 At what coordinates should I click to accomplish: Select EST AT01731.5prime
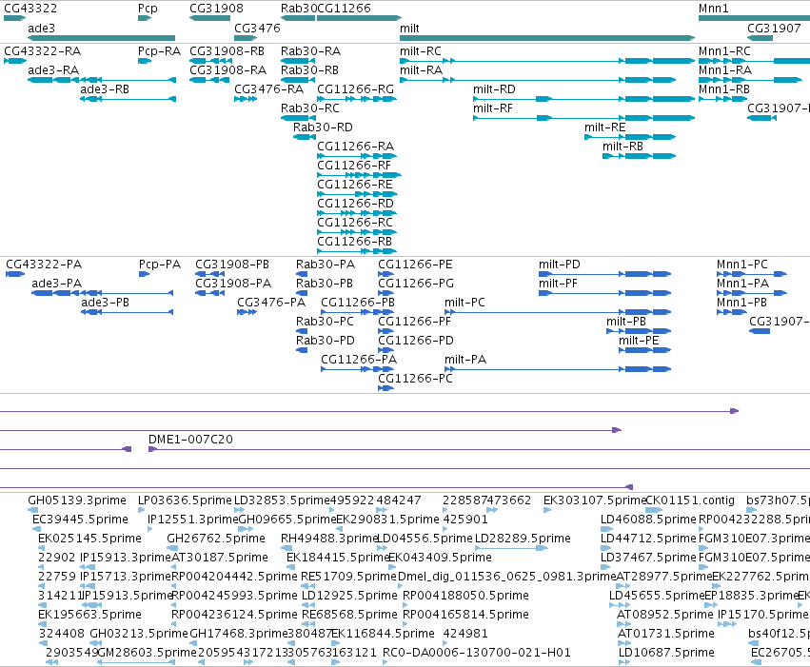624,644
